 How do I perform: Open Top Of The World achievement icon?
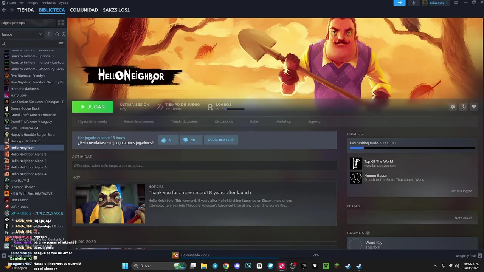(x=356, y=164)
